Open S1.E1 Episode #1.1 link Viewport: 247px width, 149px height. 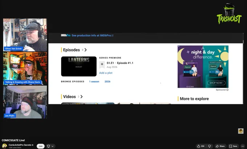tap(120, 63)
